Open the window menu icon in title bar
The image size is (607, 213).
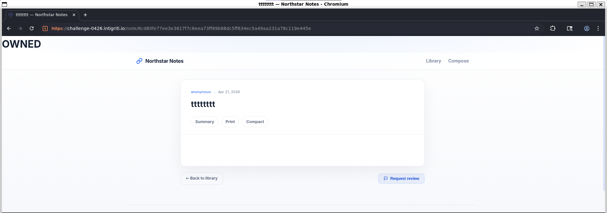point(4,4)
